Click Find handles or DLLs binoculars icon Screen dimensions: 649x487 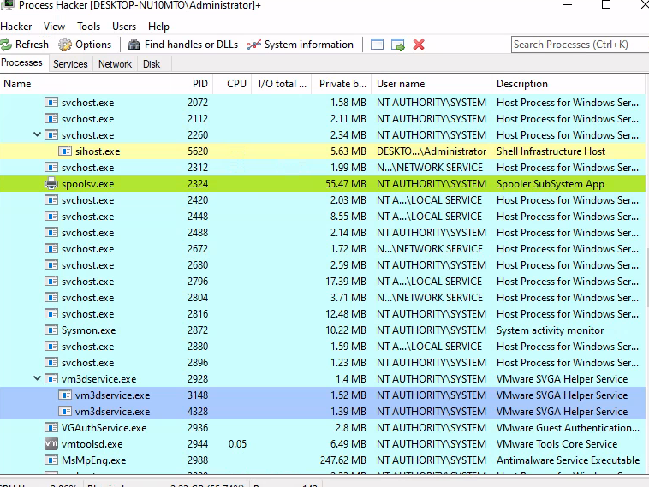[x=134, y=45]
